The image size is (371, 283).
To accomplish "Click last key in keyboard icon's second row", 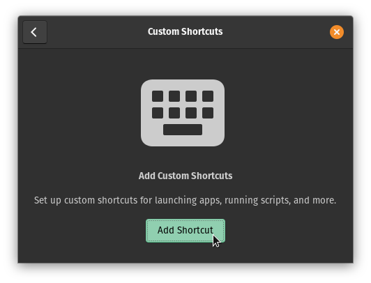I will tap(208, 113).
